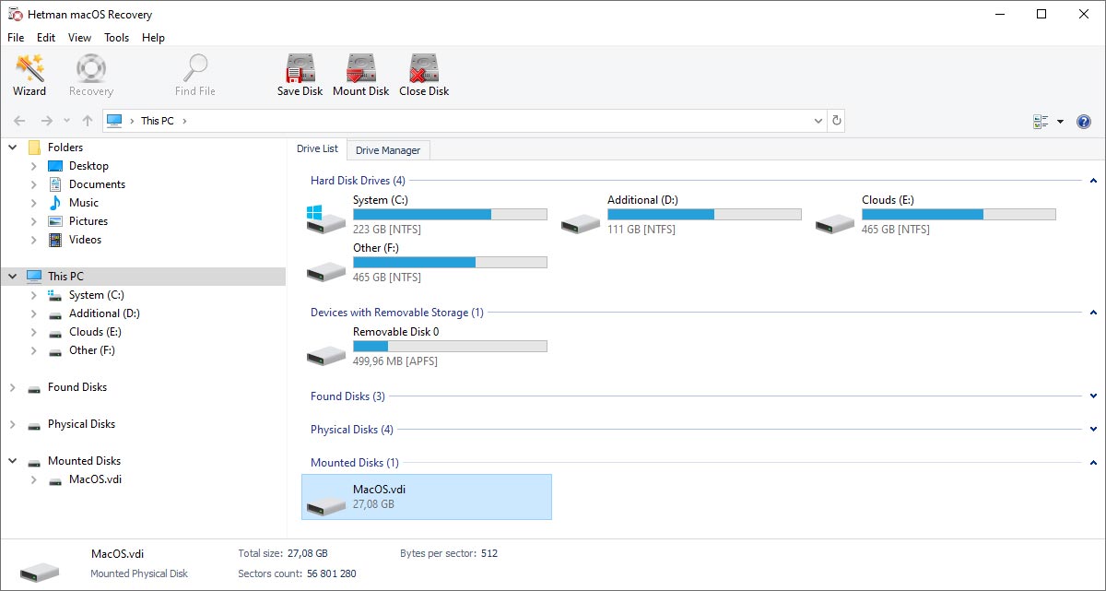1106x591 pixels.
Task: Open the blue help question icon
Action: [1084, 122]
